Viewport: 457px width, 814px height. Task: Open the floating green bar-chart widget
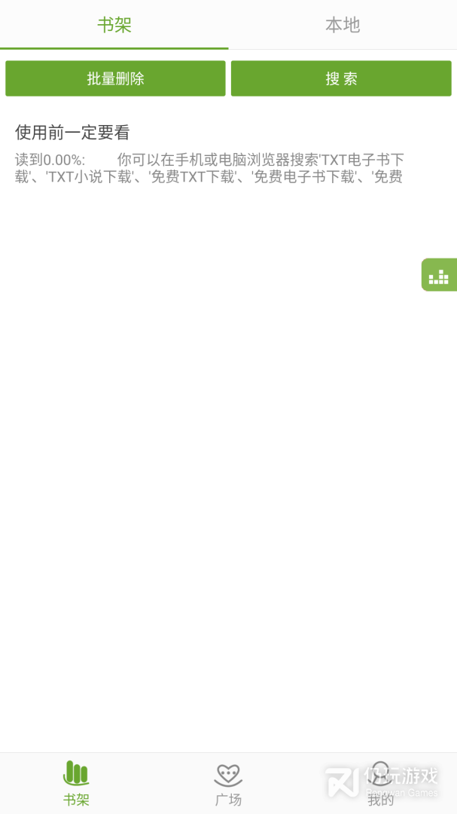[439, 274]
